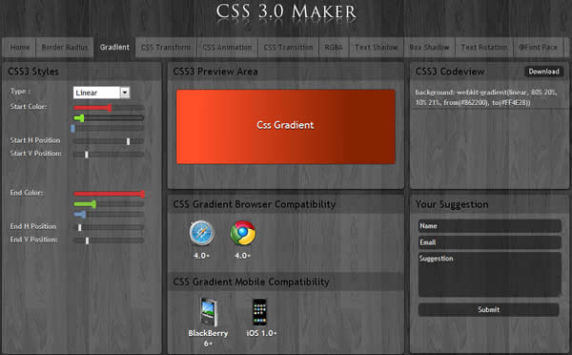This screenshot has height=355, width=572.
Task: Click the Chrome browser icon
Action: [243, 233]
